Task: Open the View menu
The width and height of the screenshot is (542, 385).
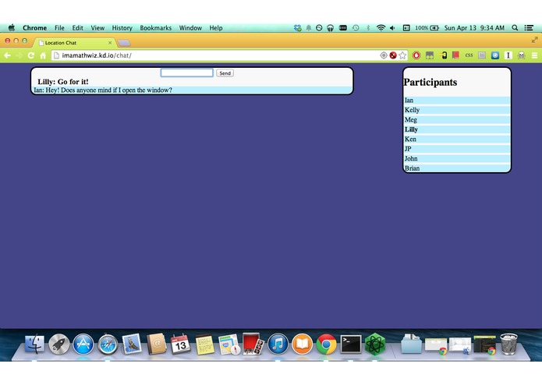Action: pos(97,28)
